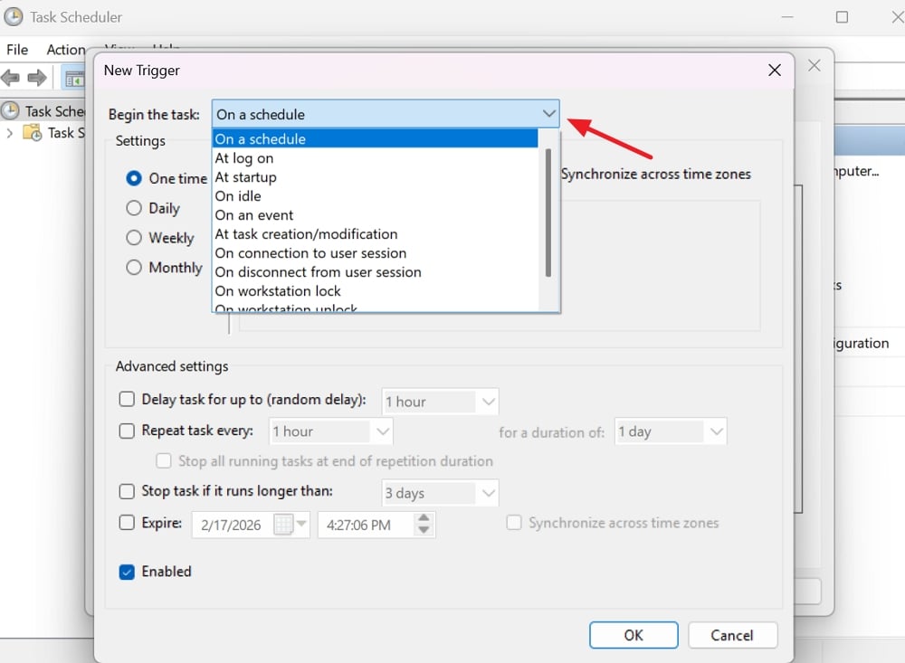Click the Cancel button
This screenshot has height=663, width=905.
732,635
